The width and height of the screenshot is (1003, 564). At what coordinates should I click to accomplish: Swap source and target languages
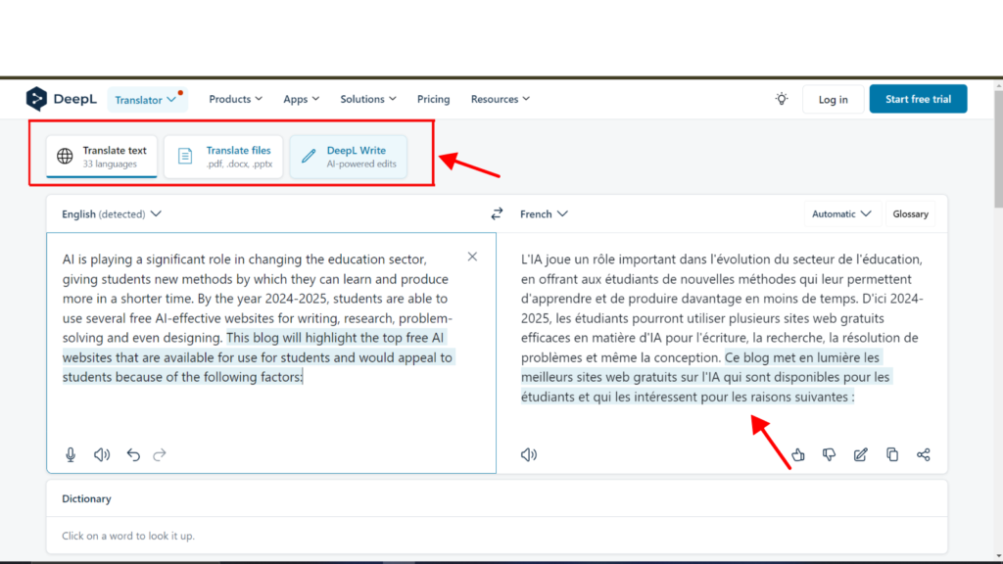point(497,213)
